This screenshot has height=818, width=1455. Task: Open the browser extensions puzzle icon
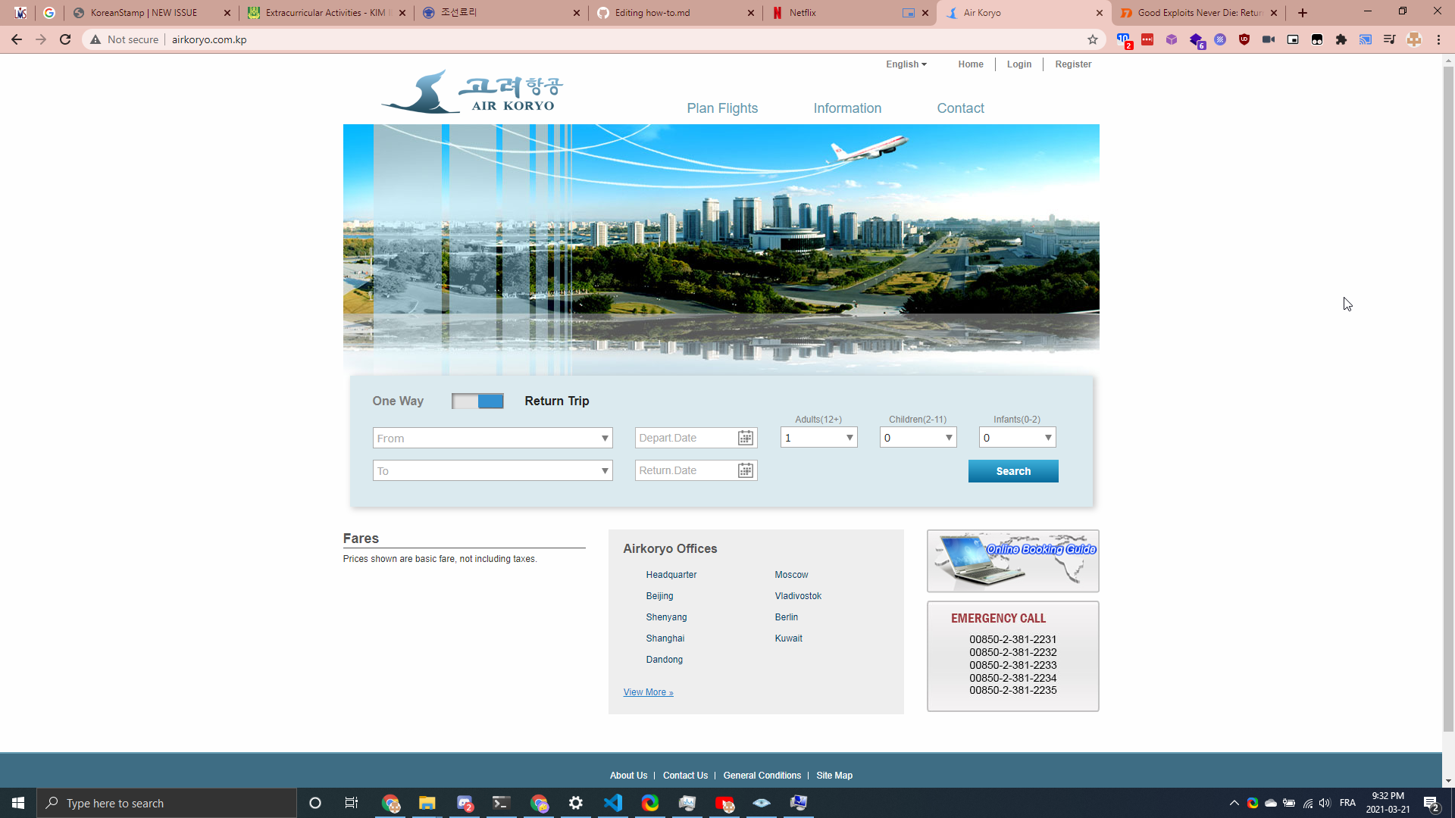pos(1341,39)
